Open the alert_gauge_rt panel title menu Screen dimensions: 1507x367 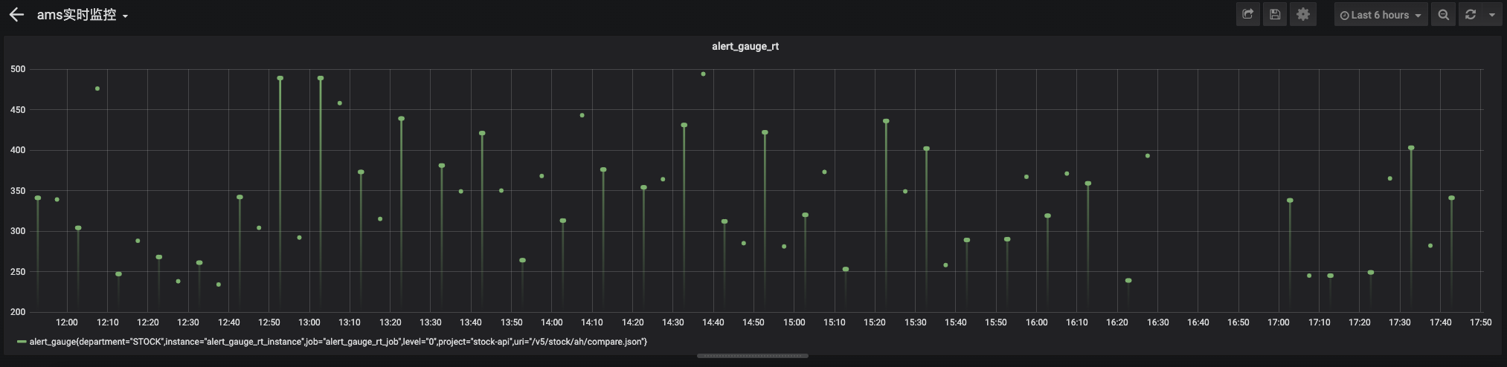(745, 46)
